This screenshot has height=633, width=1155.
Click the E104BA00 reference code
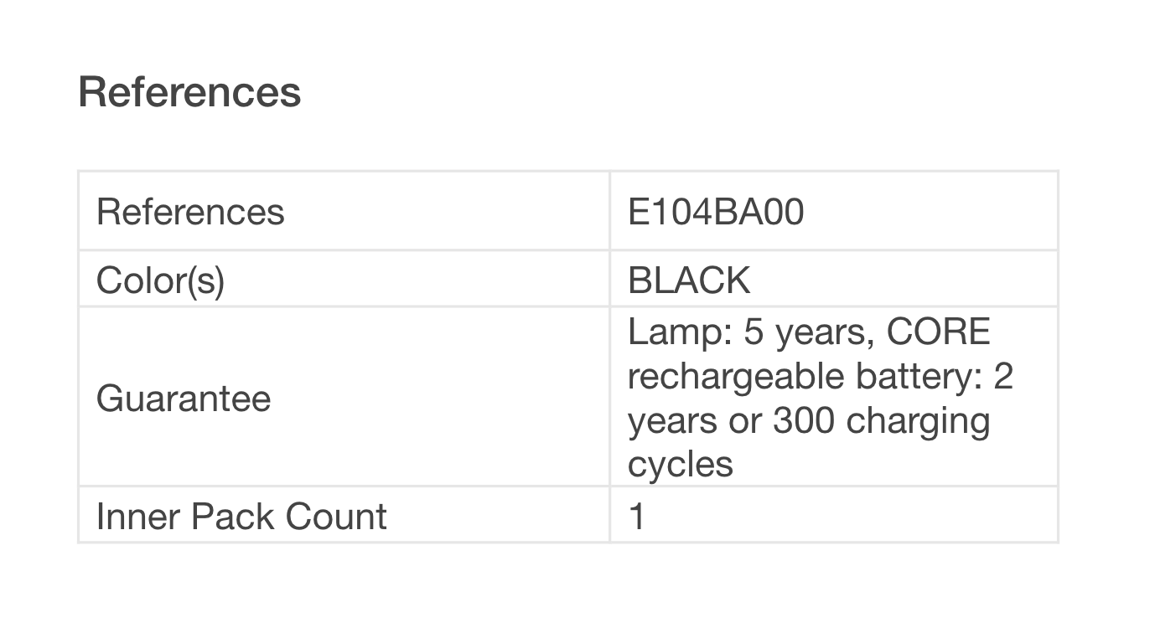[716, 213]
